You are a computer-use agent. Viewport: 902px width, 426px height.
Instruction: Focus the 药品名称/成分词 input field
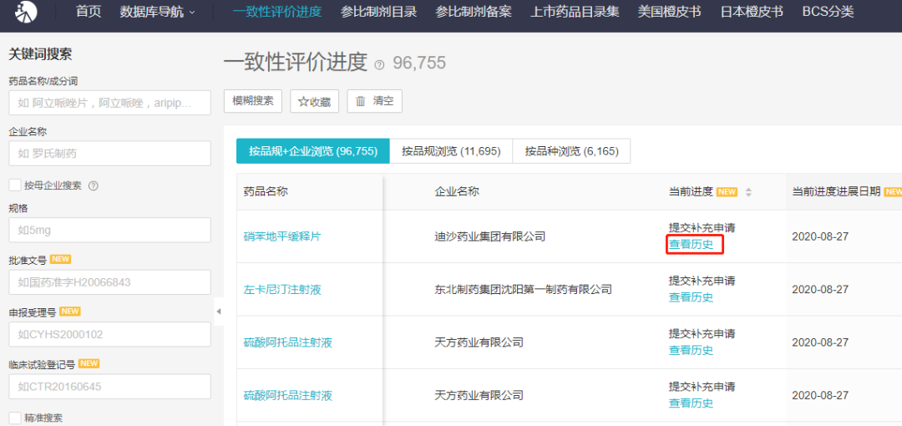pyautogui.click(x=110, y=103)
